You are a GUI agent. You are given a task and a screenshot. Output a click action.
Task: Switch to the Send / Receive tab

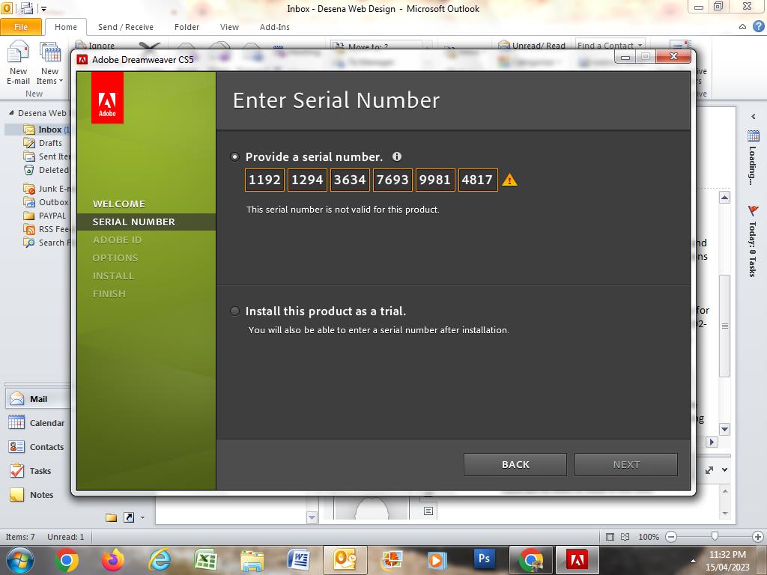(x=125, y=27)
